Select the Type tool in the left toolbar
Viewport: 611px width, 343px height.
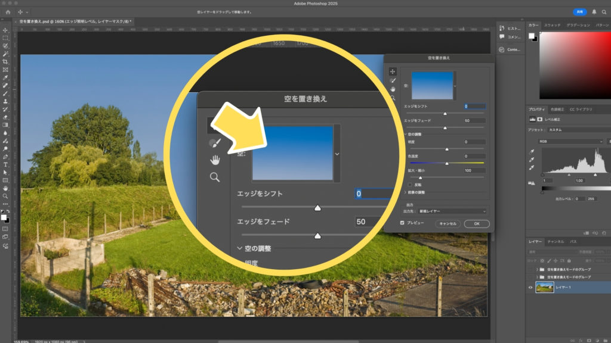coord(5,164)
